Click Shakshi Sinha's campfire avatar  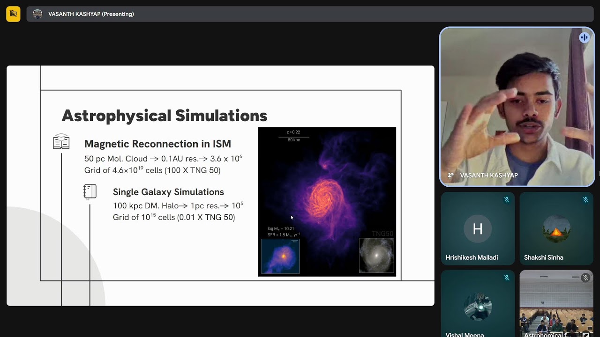click(x=556, y=229)
